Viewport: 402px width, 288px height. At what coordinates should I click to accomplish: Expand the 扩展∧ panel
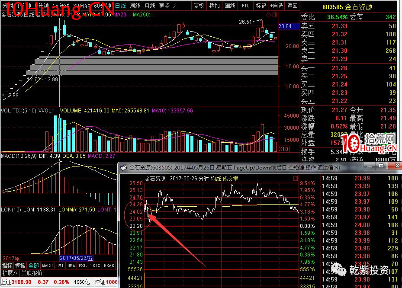click(x=10, y=273)
